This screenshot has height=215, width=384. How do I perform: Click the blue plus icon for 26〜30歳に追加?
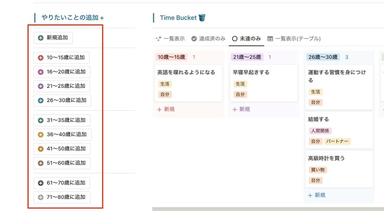(41, 100)
